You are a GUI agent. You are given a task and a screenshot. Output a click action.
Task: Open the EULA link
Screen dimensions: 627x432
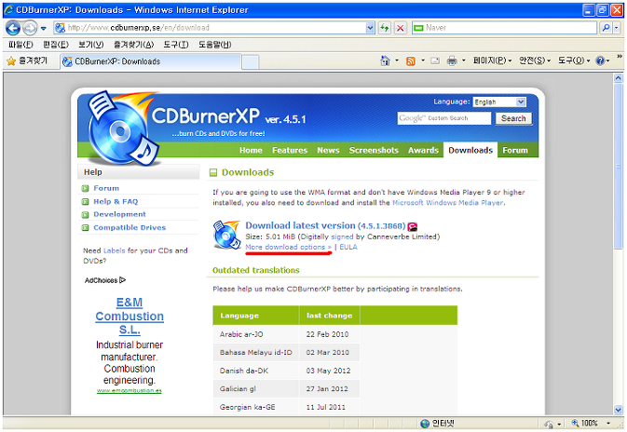click(348, 247)
